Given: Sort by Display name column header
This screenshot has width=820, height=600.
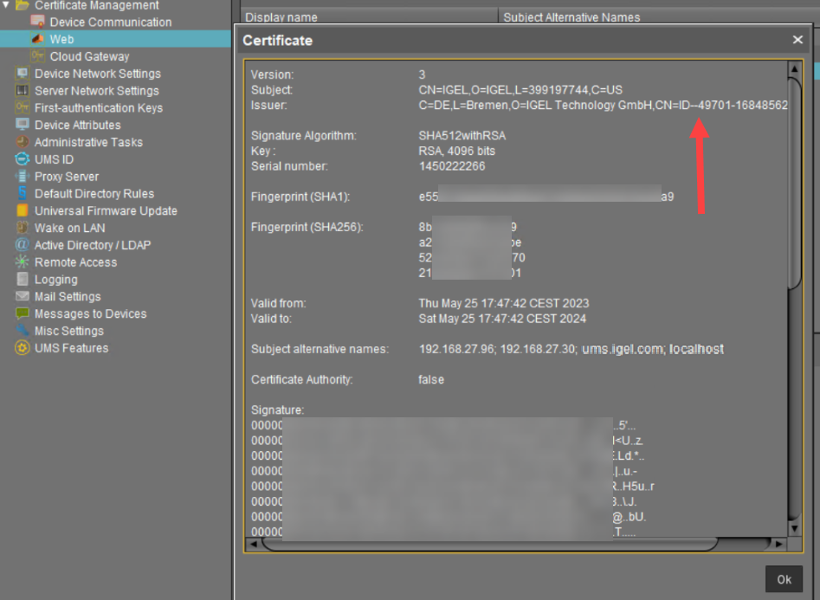Looking at the screenshot, I should coord(281,16).
